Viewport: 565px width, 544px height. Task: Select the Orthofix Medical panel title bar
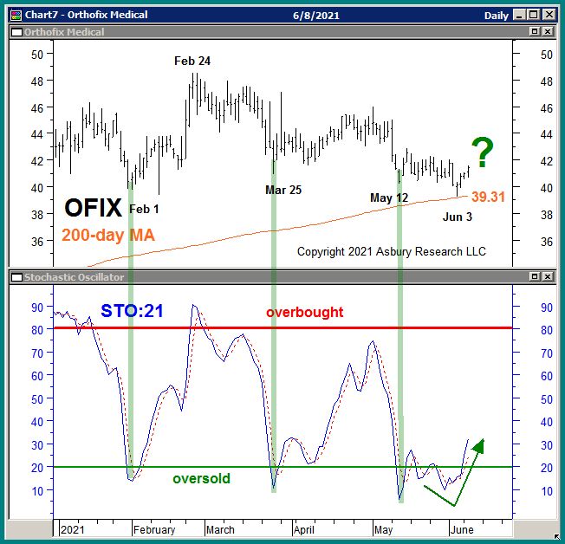(260, 32)
